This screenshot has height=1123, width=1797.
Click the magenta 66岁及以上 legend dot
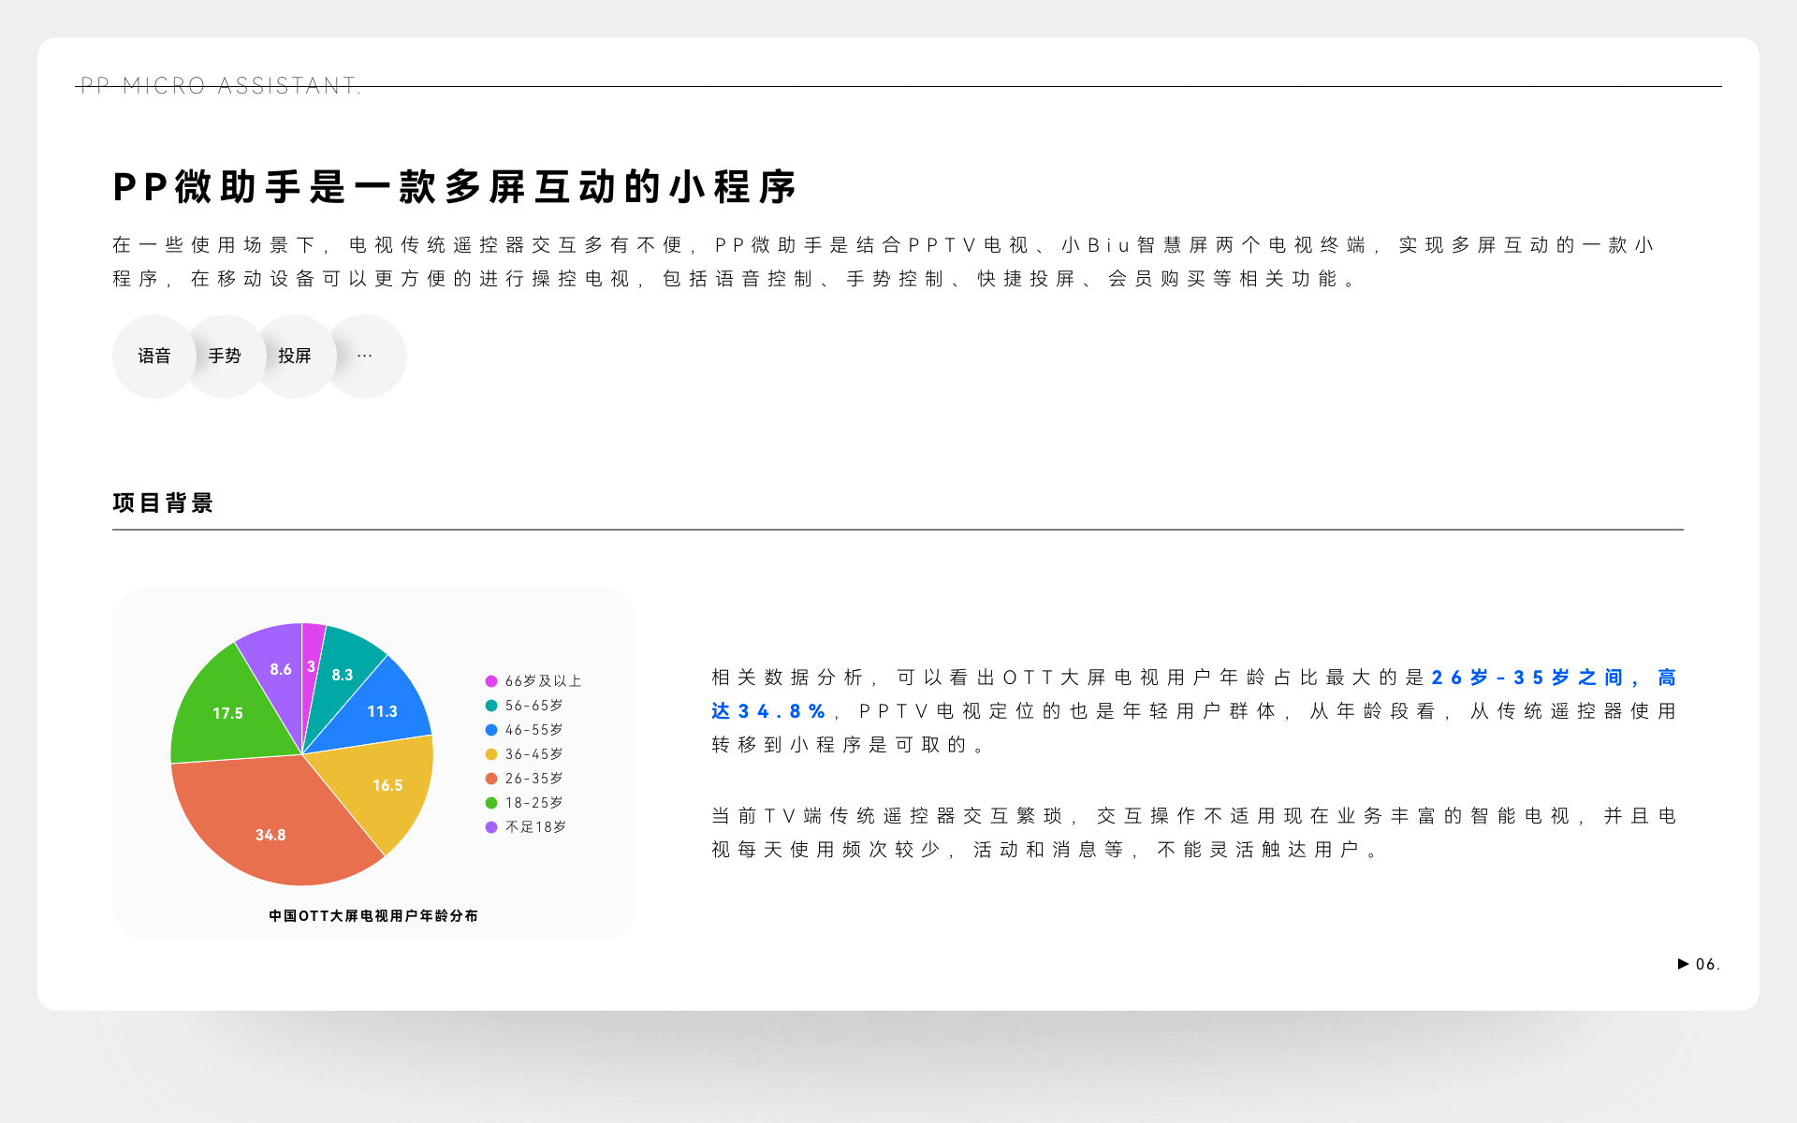pyautogui.click(x=490, y=680)
